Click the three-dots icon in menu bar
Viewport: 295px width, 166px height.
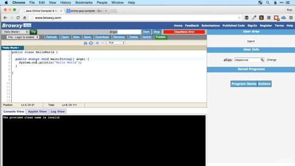pos(282,3)
